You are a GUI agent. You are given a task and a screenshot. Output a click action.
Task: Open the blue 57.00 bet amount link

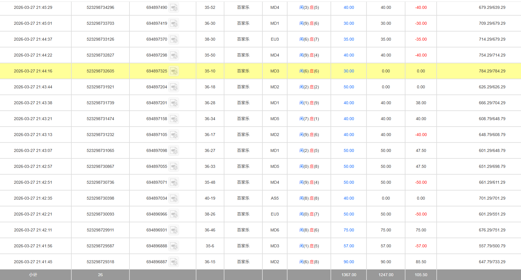pos(349,246)
